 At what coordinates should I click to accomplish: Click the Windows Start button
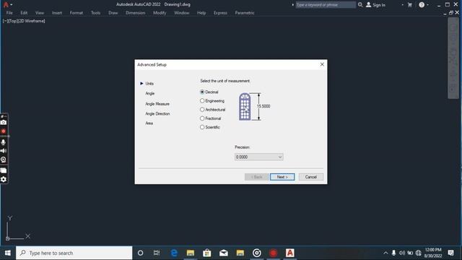pos(8,253)
